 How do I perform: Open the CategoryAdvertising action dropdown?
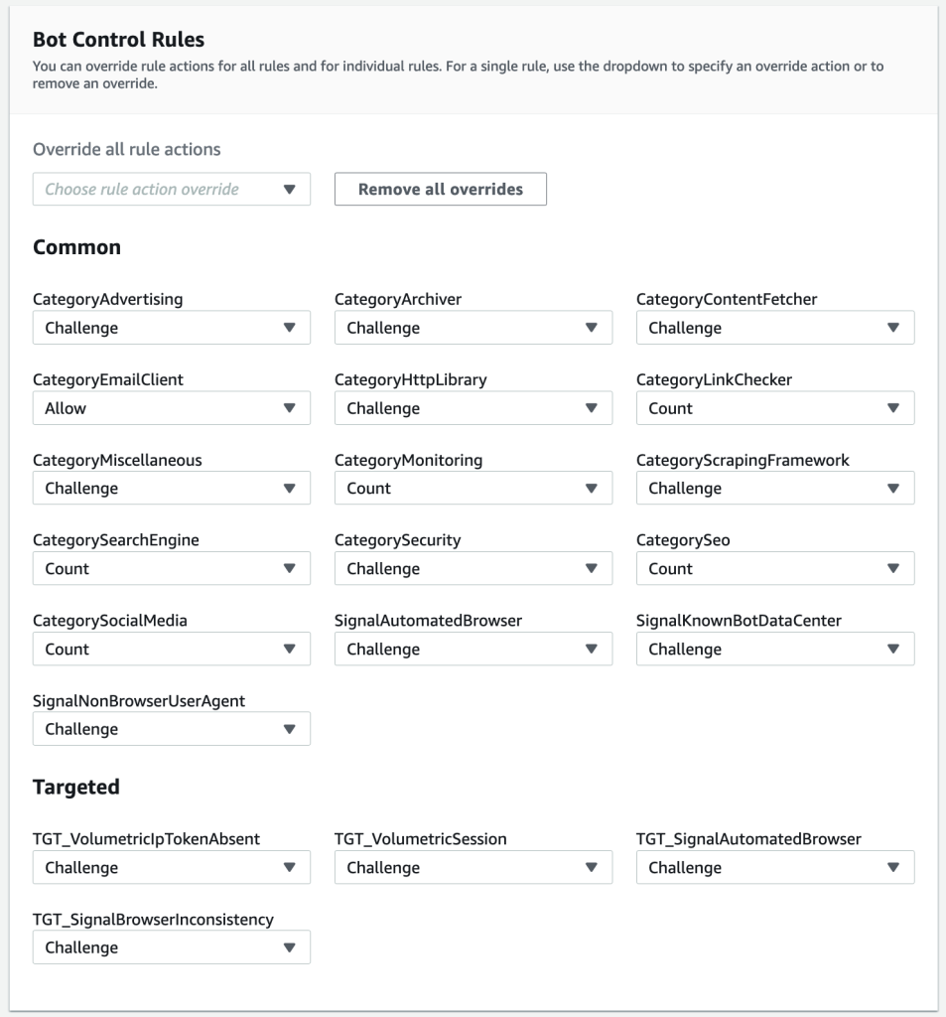click(x=171, y=328)
